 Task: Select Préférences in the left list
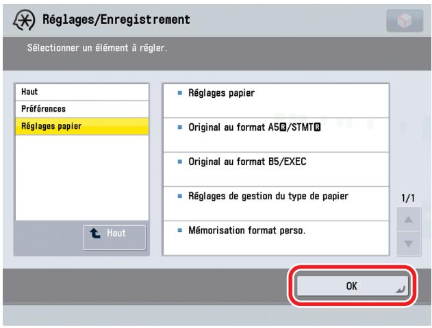[82, 109]
